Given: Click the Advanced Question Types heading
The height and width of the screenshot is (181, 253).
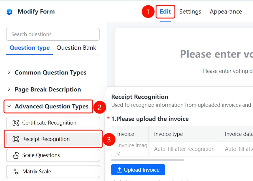Looking at the screenshot, I should [x=52, y=106].
